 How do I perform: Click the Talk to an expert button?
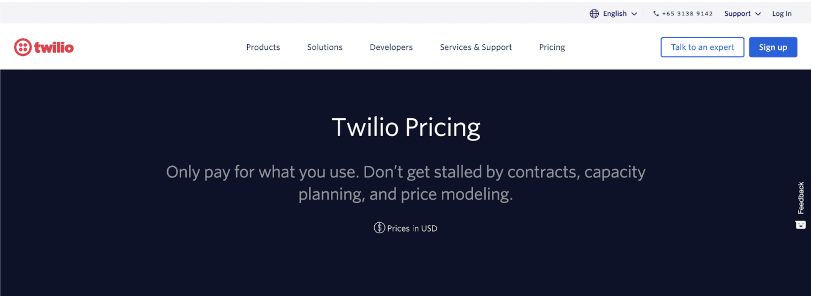click(702, 47)
